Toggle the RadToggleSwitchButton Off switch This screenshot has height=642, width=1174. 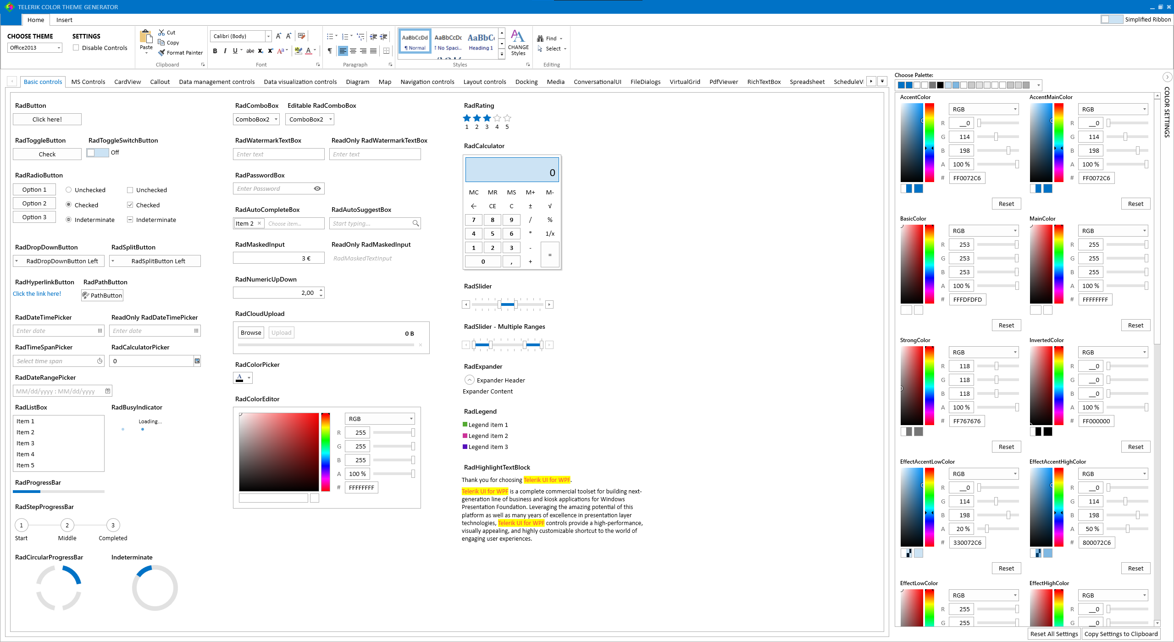click(98, 153)
